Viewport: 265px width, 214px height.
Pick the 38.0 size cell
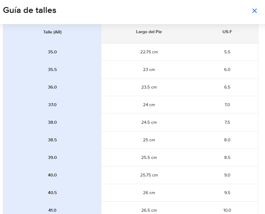52,122
